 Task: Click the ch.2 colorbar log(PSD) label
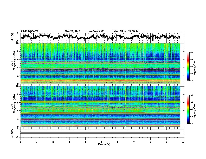(x=195, y=111)
